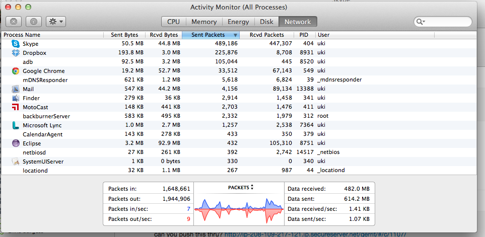Select the Microsoft Lync process icon

click(x=16, y=125)
